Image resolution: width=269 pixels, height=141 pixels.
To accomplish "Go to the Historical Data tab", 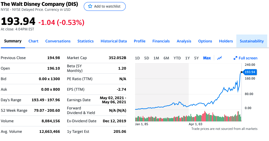I will (x=114, y=41).
